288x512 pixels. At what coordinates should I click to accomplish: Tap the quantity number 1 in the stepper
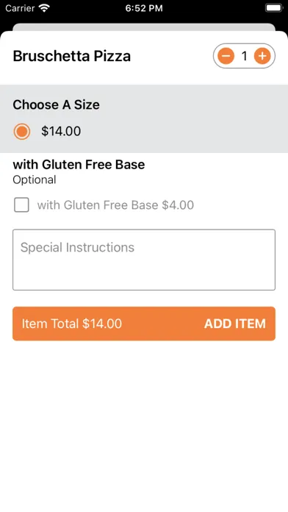click(x=244, y=56)
